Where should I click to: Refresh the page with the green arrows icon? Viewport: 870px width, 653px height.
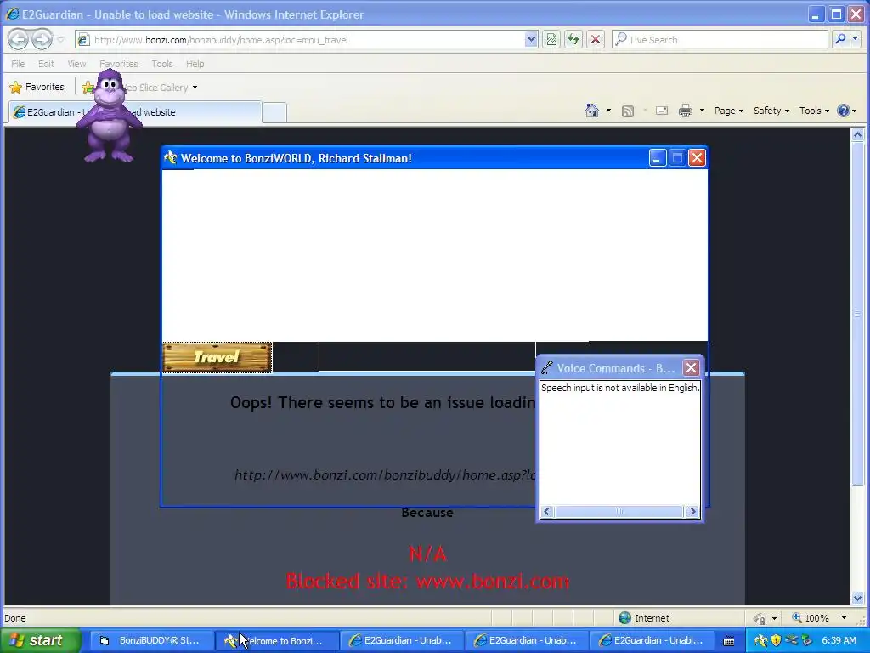(573, 39)
